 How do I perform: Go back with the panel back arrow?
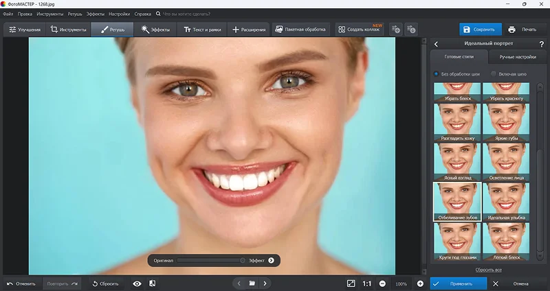point(436,44)
